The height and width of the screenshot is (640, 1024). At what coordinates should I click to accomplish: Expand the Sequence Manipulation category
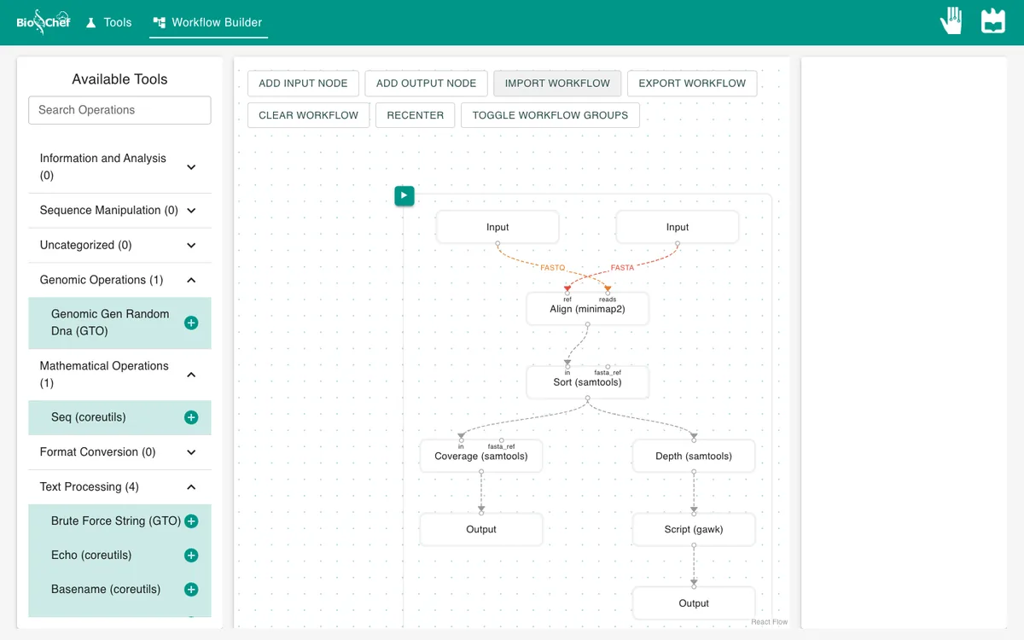coord(119,210)
